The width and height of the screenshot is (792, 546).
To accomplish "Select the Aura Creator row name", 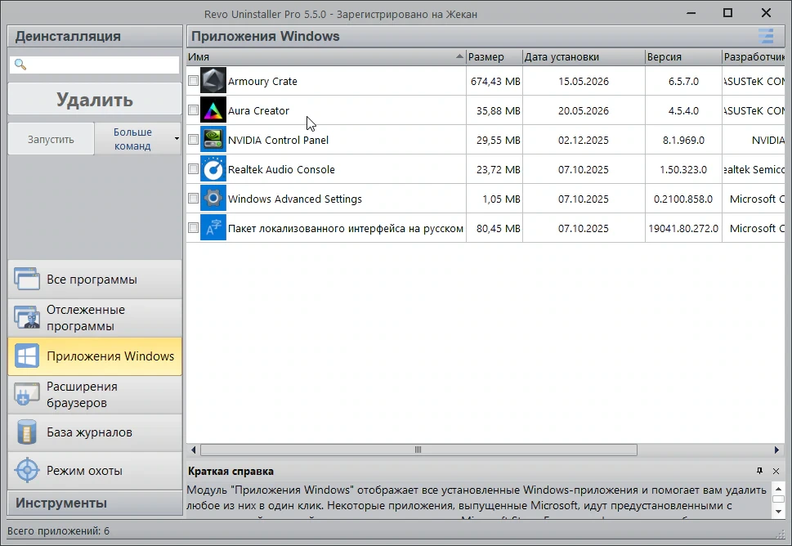I will [x=258, y=110].
